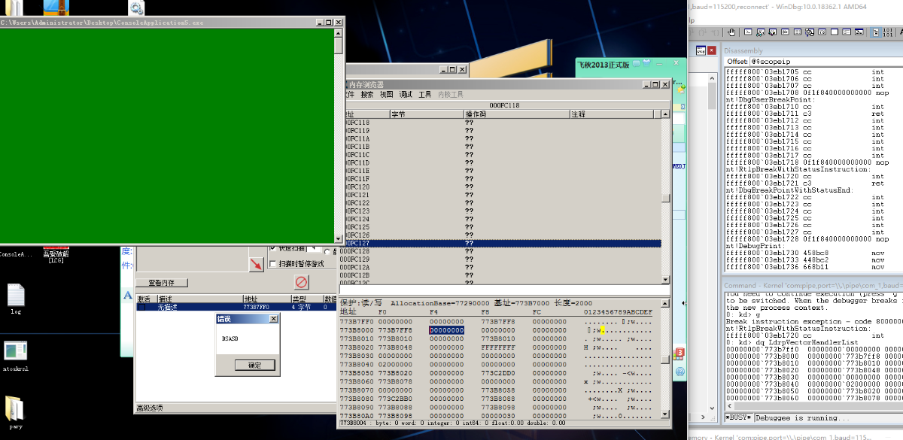The image size is (903, 440).
Task: Click the red circle clear-list icon
Action: click(301, 282)
